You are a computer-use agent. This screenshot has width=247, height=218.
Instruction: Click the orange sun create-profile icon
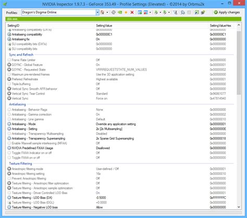point(126,12)
